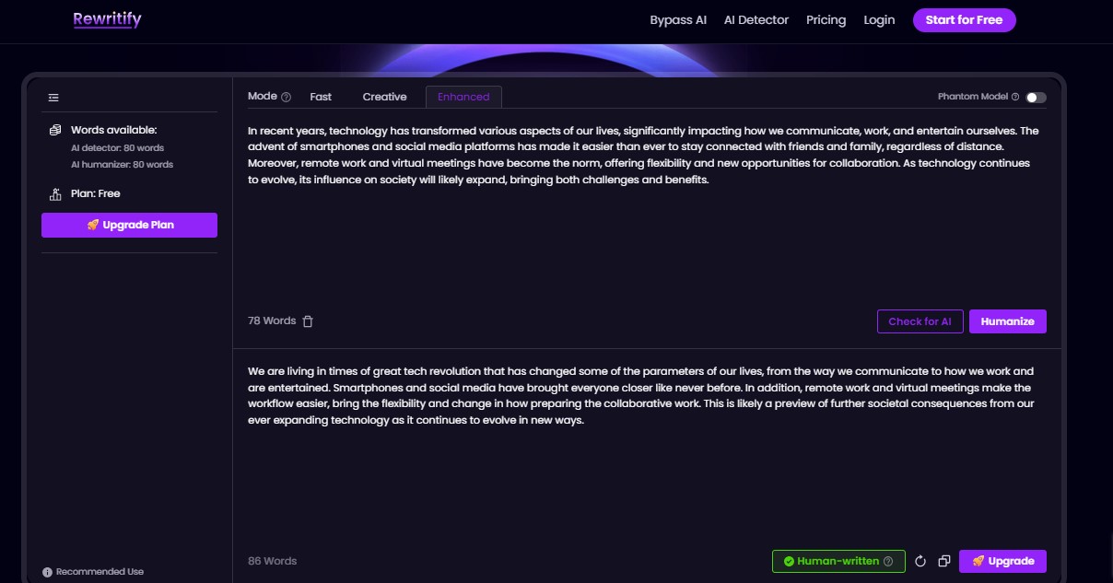Click the Recommended Use info icon

click(x=47, y=572)
